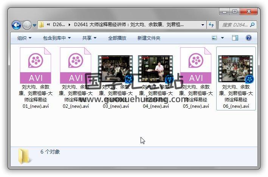Go back with the blue Back arrow
The height and width of the screenshot is (177, 268).
point(16,25)
